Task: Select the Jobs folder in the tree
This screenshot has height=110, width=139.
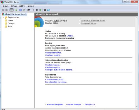Action: pos(10,26)
